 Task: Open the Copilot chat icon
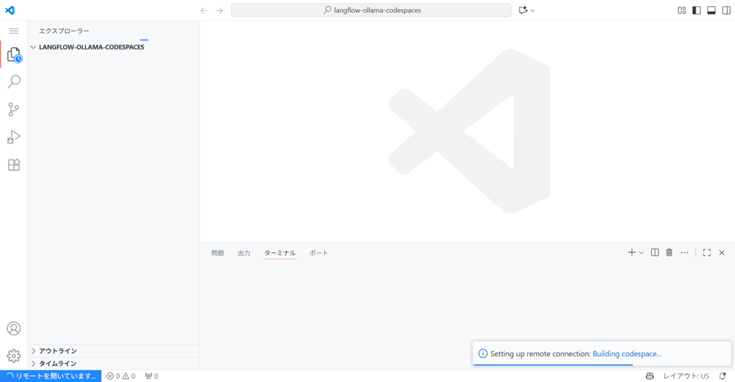[x=522, y=10]
